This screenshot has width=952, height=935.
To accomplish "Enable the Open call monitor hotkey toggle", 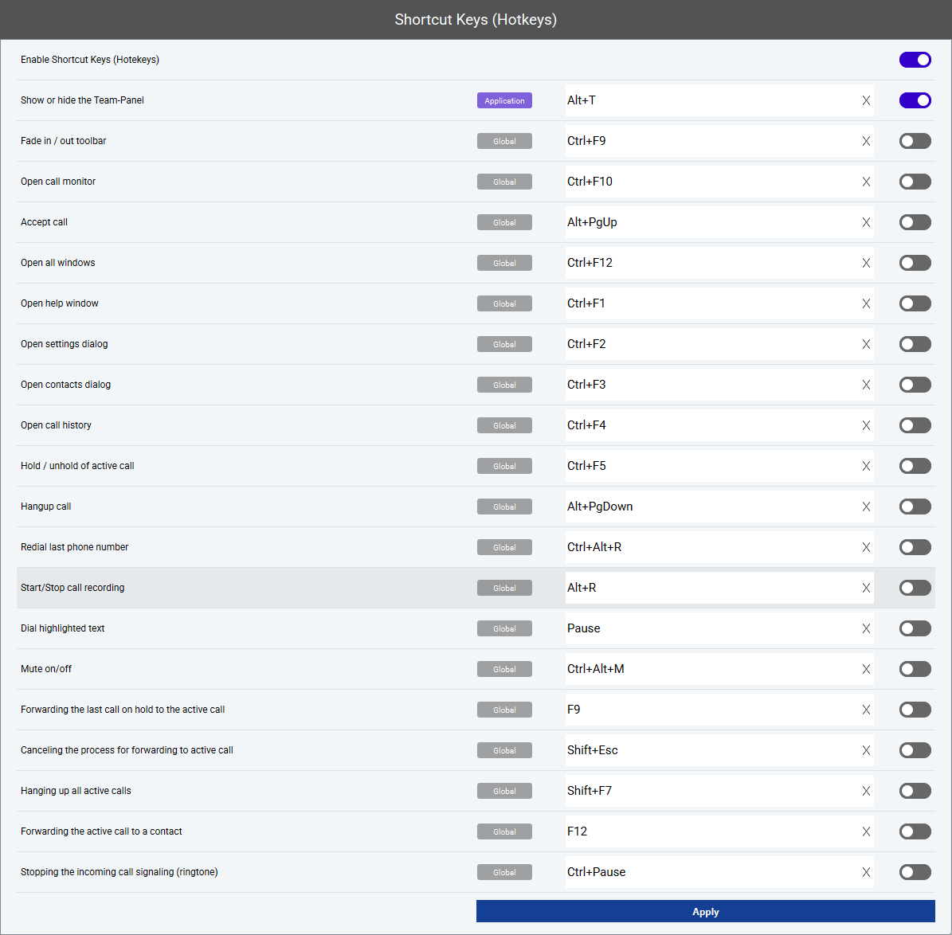I will [x=915, y=182].
